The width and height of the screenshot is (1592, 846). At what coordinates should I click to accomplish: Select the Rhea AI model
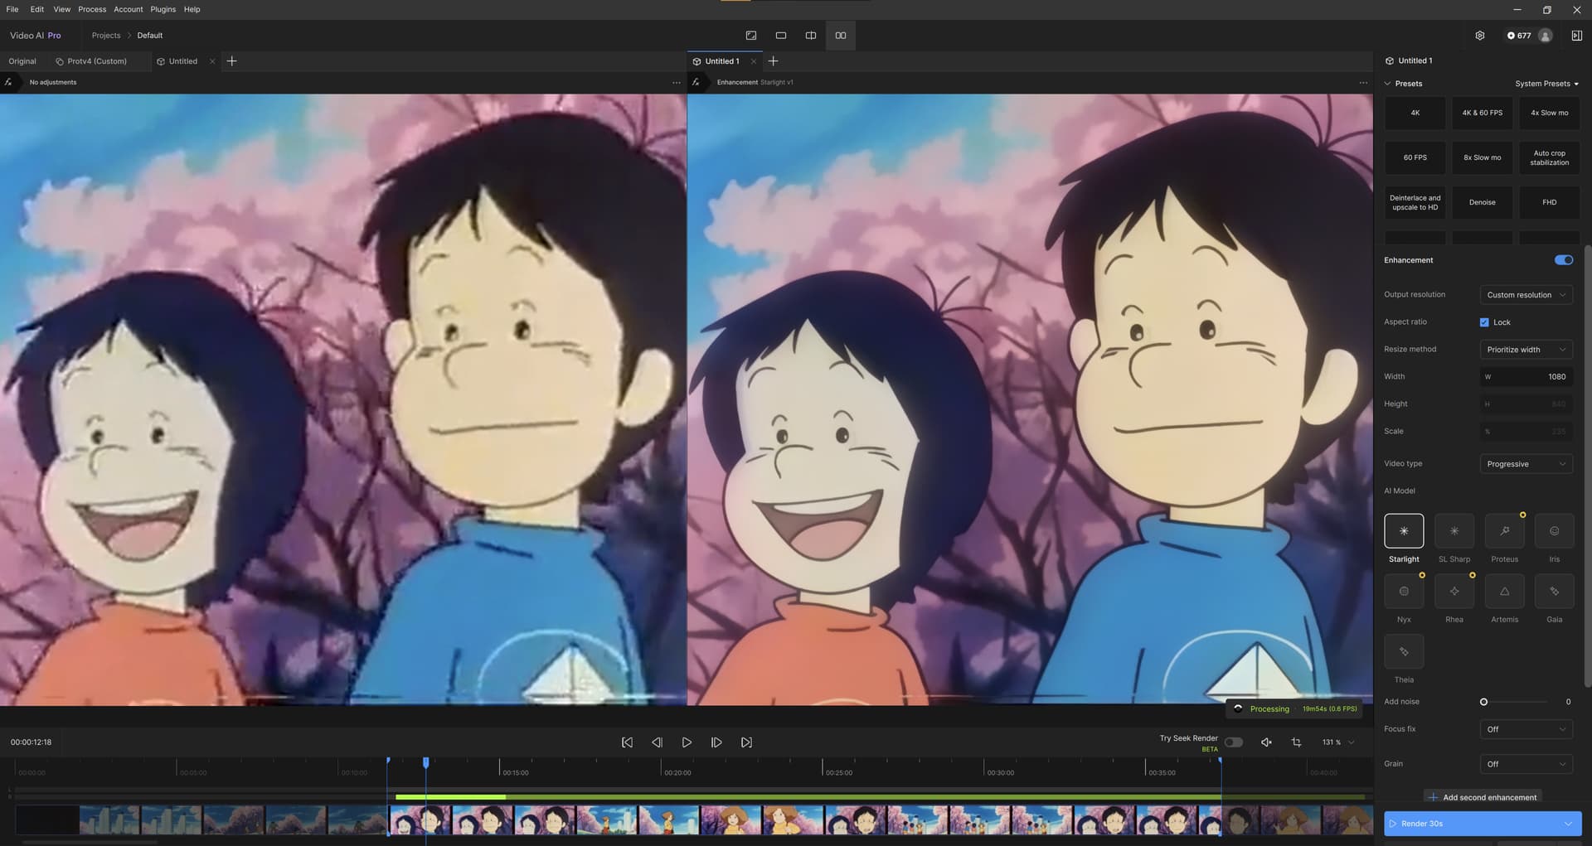[x=1454, y=592]
